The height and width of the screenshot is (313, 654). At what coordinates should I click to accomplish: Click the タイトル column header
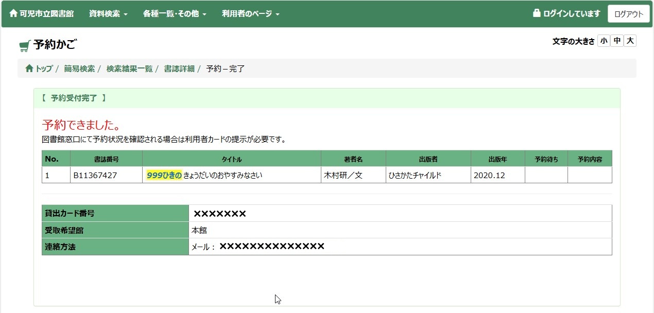point(231,159)
